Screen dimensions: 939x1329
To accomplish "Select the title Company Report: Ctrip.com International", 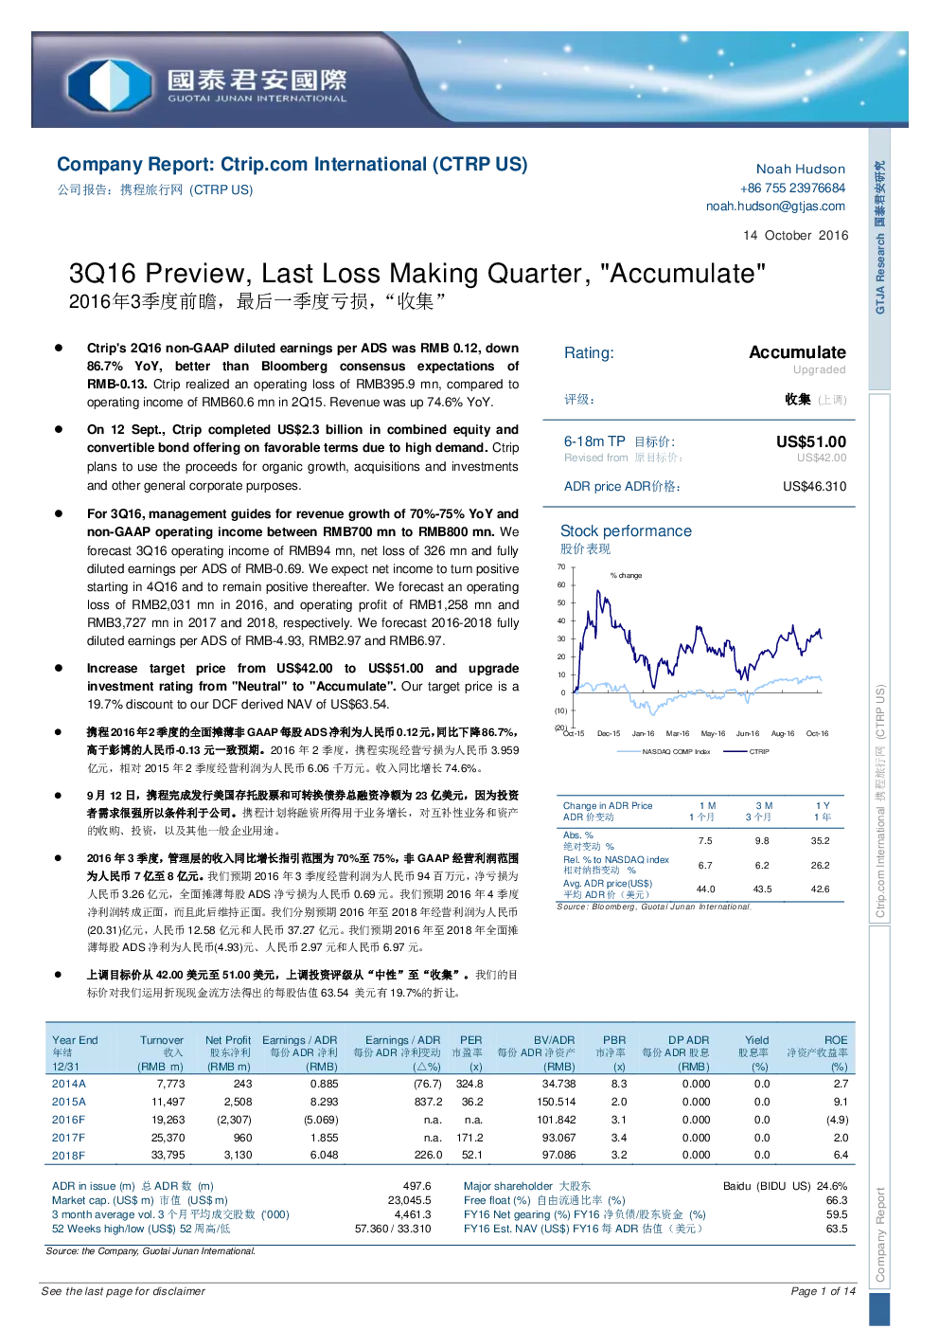I will coord(292,164).
